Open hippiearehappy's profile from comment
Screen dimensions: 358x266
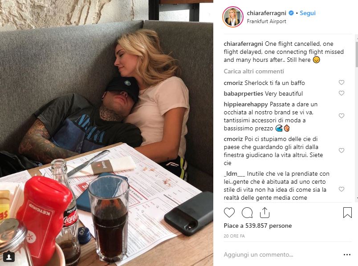246,104
